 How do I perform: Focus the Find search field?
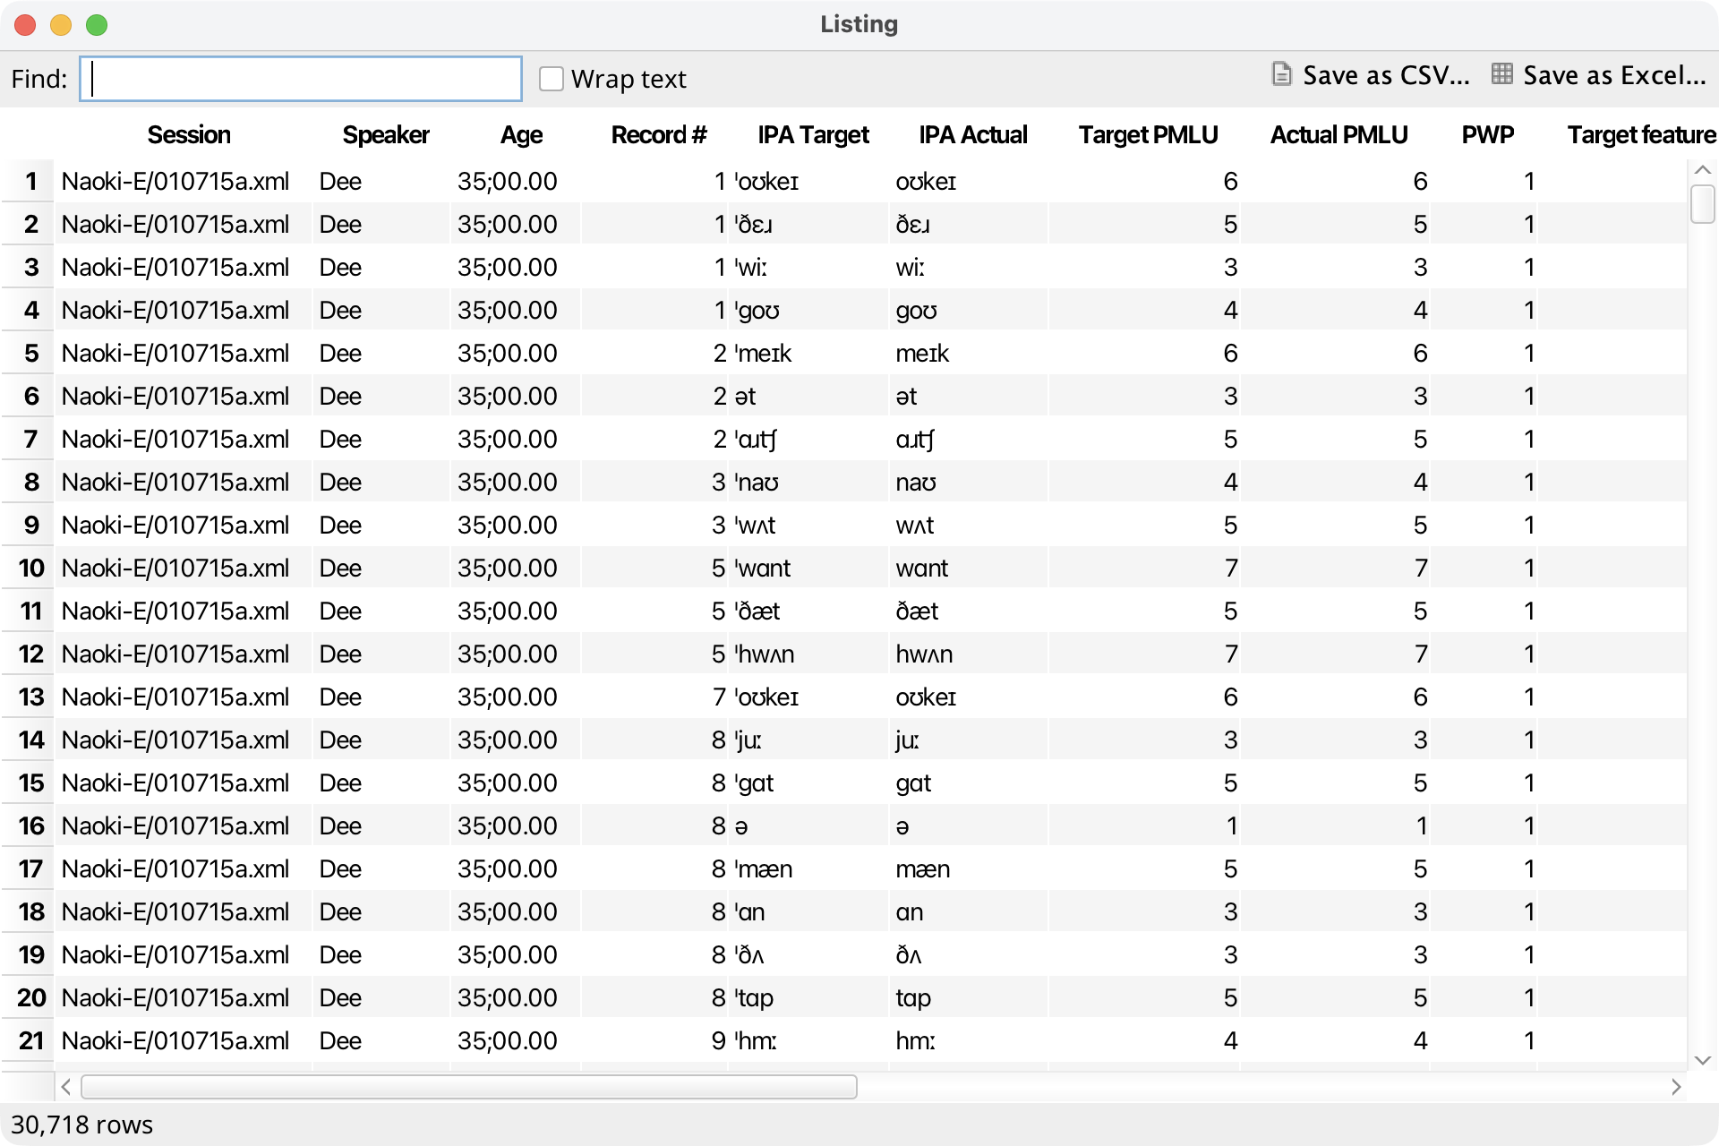pyautogui.click(x=301, y=79)
